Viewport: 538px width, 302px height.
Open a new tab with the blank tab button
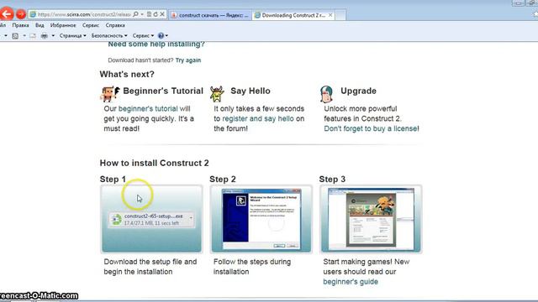[340, 15]
